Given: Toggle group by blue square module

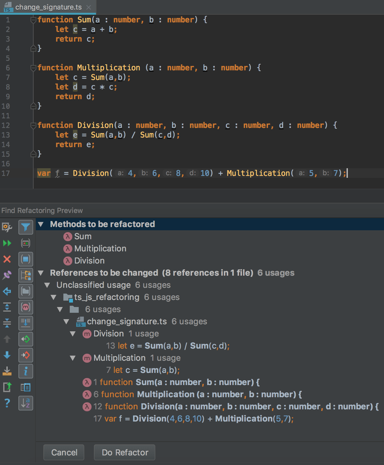Looking at the screenshot, I should [26, 259].
